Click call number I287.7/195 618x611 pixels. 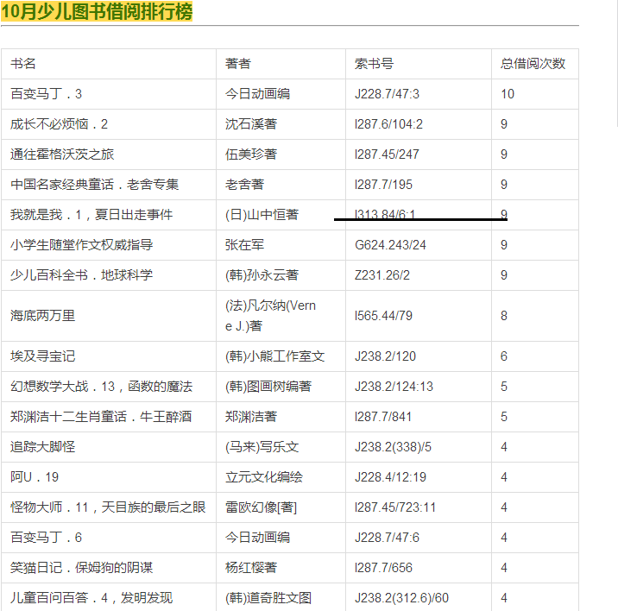(383, 185)
